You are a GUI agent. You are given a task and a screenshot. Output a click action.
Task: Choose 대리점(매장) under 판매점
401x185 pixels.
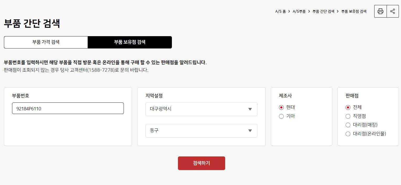348,125
